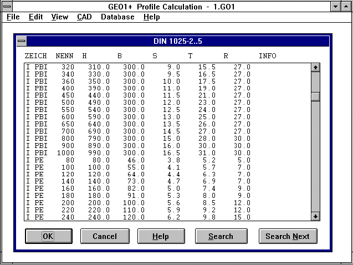Image resolution: width=353 pixels, height=265 pixels.
Task: Expand the CAD menu
Action: 84,17
